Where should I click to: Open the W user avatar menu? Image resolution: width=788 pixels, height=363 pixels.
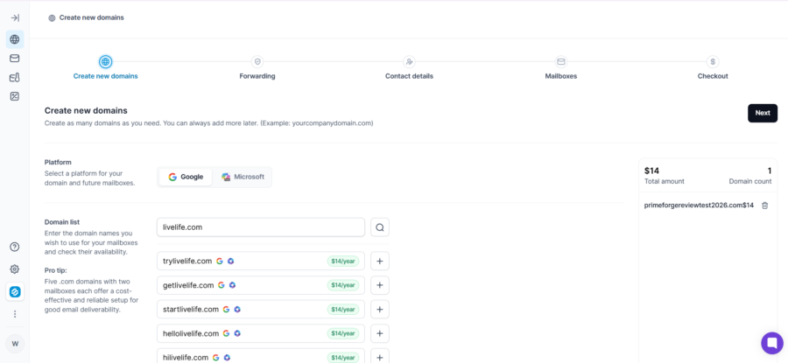(15, 344)
